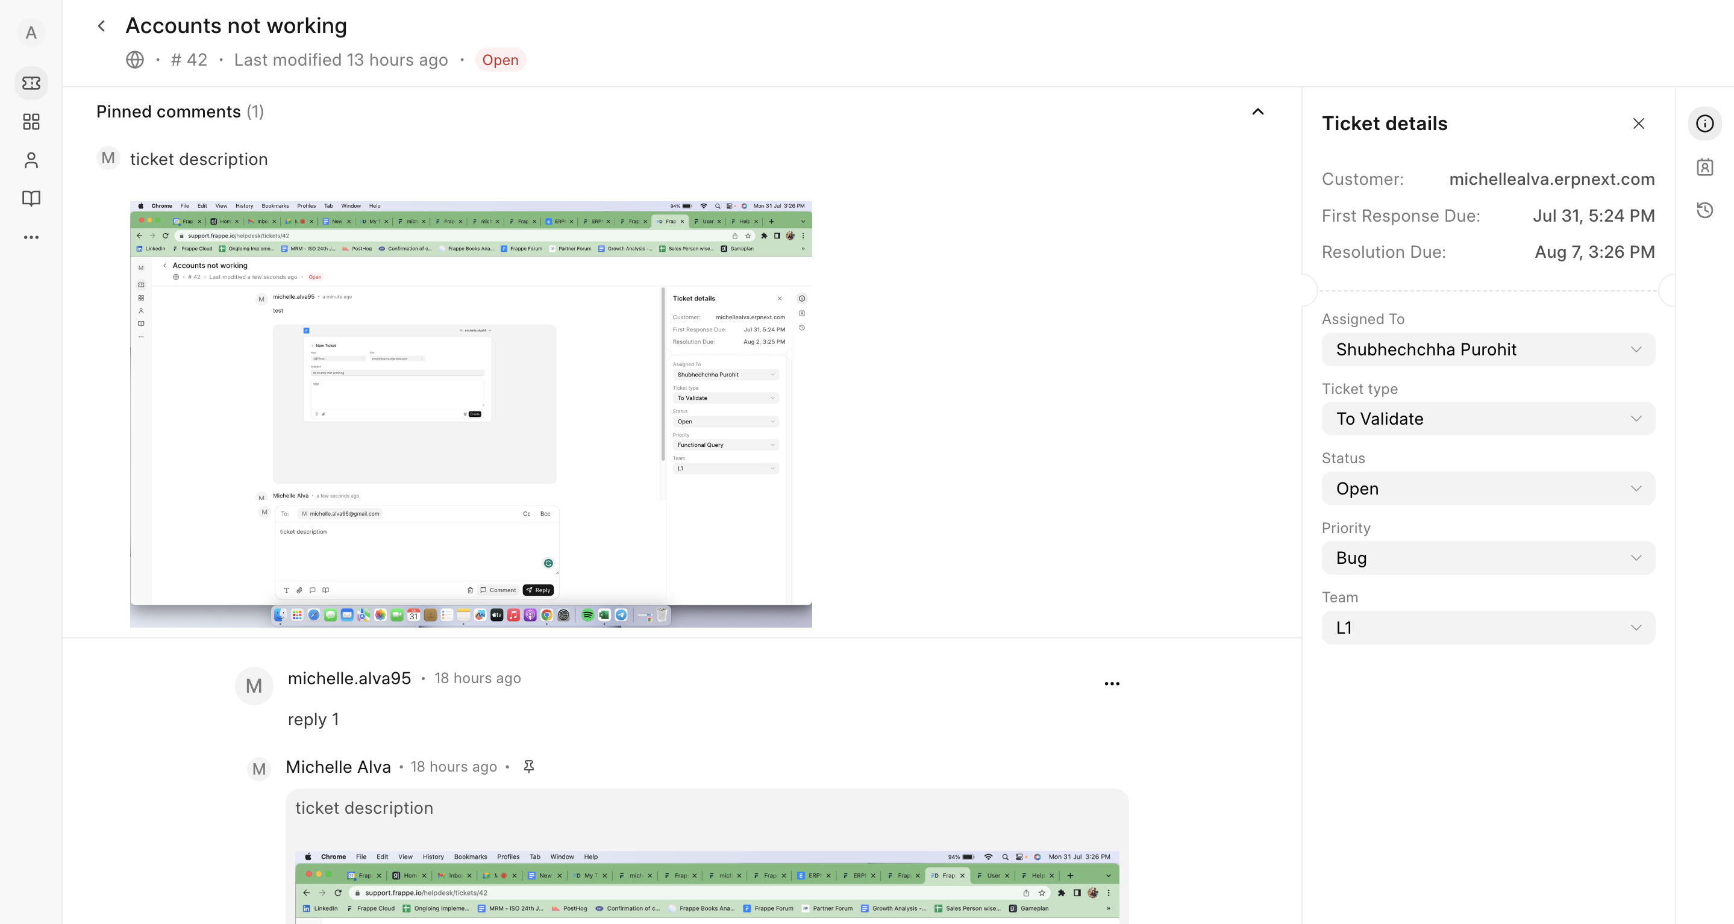
Task: View ticket history via the clock icon
Action: 1705,210
